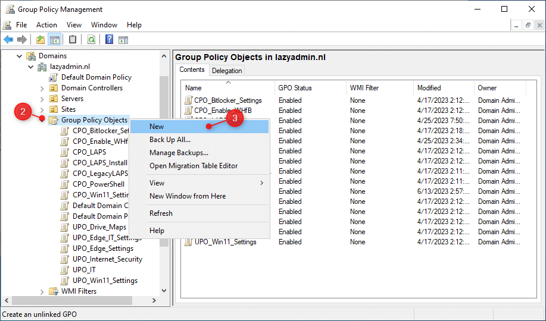Open the View submenu arrow
This screenshot has height=321, width=546.
262,183
